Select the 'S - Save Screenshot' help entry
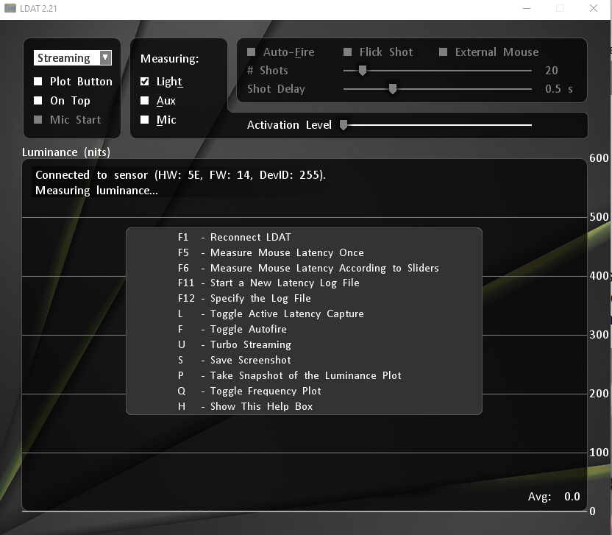 (x=235, y=360)
